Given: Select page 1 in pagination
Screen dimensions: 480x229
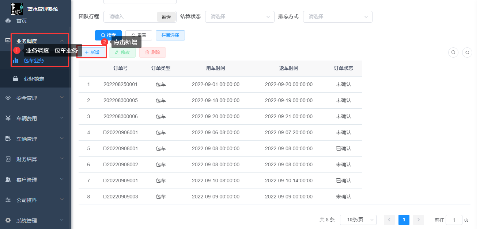Looking at the screenshot, I should (404, 220).
